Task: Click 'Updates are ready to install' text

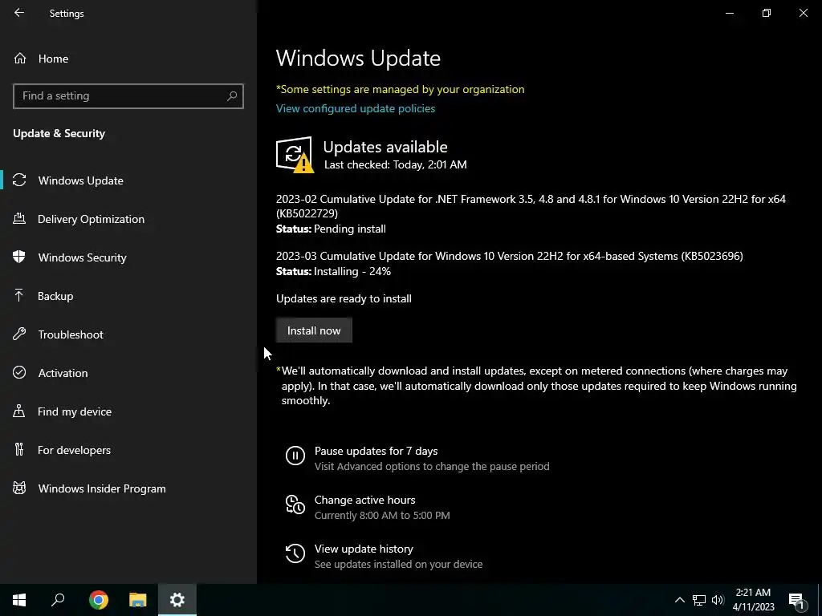Action: (344, 298)
